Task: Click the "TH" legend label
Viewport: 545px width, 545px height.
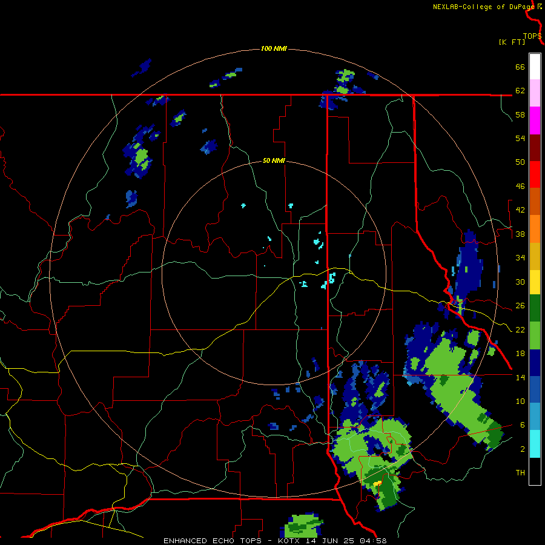Action: pyautogui.click(x=520, y=473)
